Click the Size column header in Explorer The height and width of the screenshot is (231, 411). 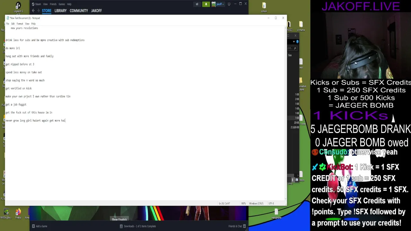290,55
